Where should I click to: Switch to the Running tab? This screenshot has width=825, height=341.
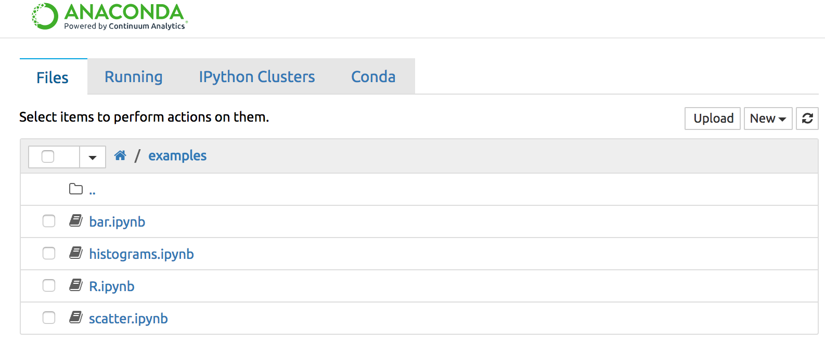click(134, 76)
